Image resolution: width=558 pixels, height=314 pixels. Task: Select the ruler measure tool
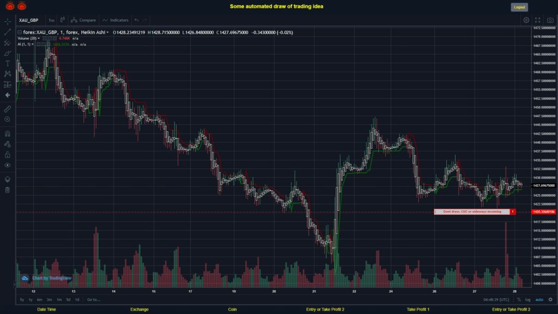8,109
